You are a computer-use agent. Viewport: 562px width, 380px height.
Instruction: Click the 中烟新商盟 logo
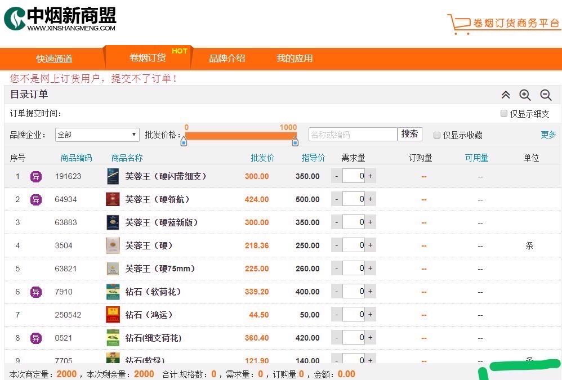(60, 19)
